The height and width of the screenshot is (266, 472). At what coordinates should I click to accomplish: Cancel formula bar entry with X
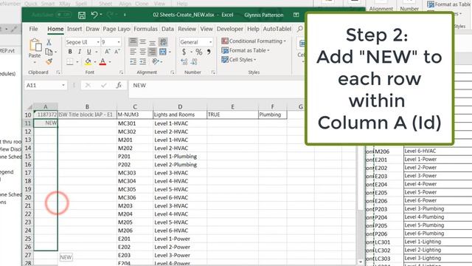click(88, 86)
